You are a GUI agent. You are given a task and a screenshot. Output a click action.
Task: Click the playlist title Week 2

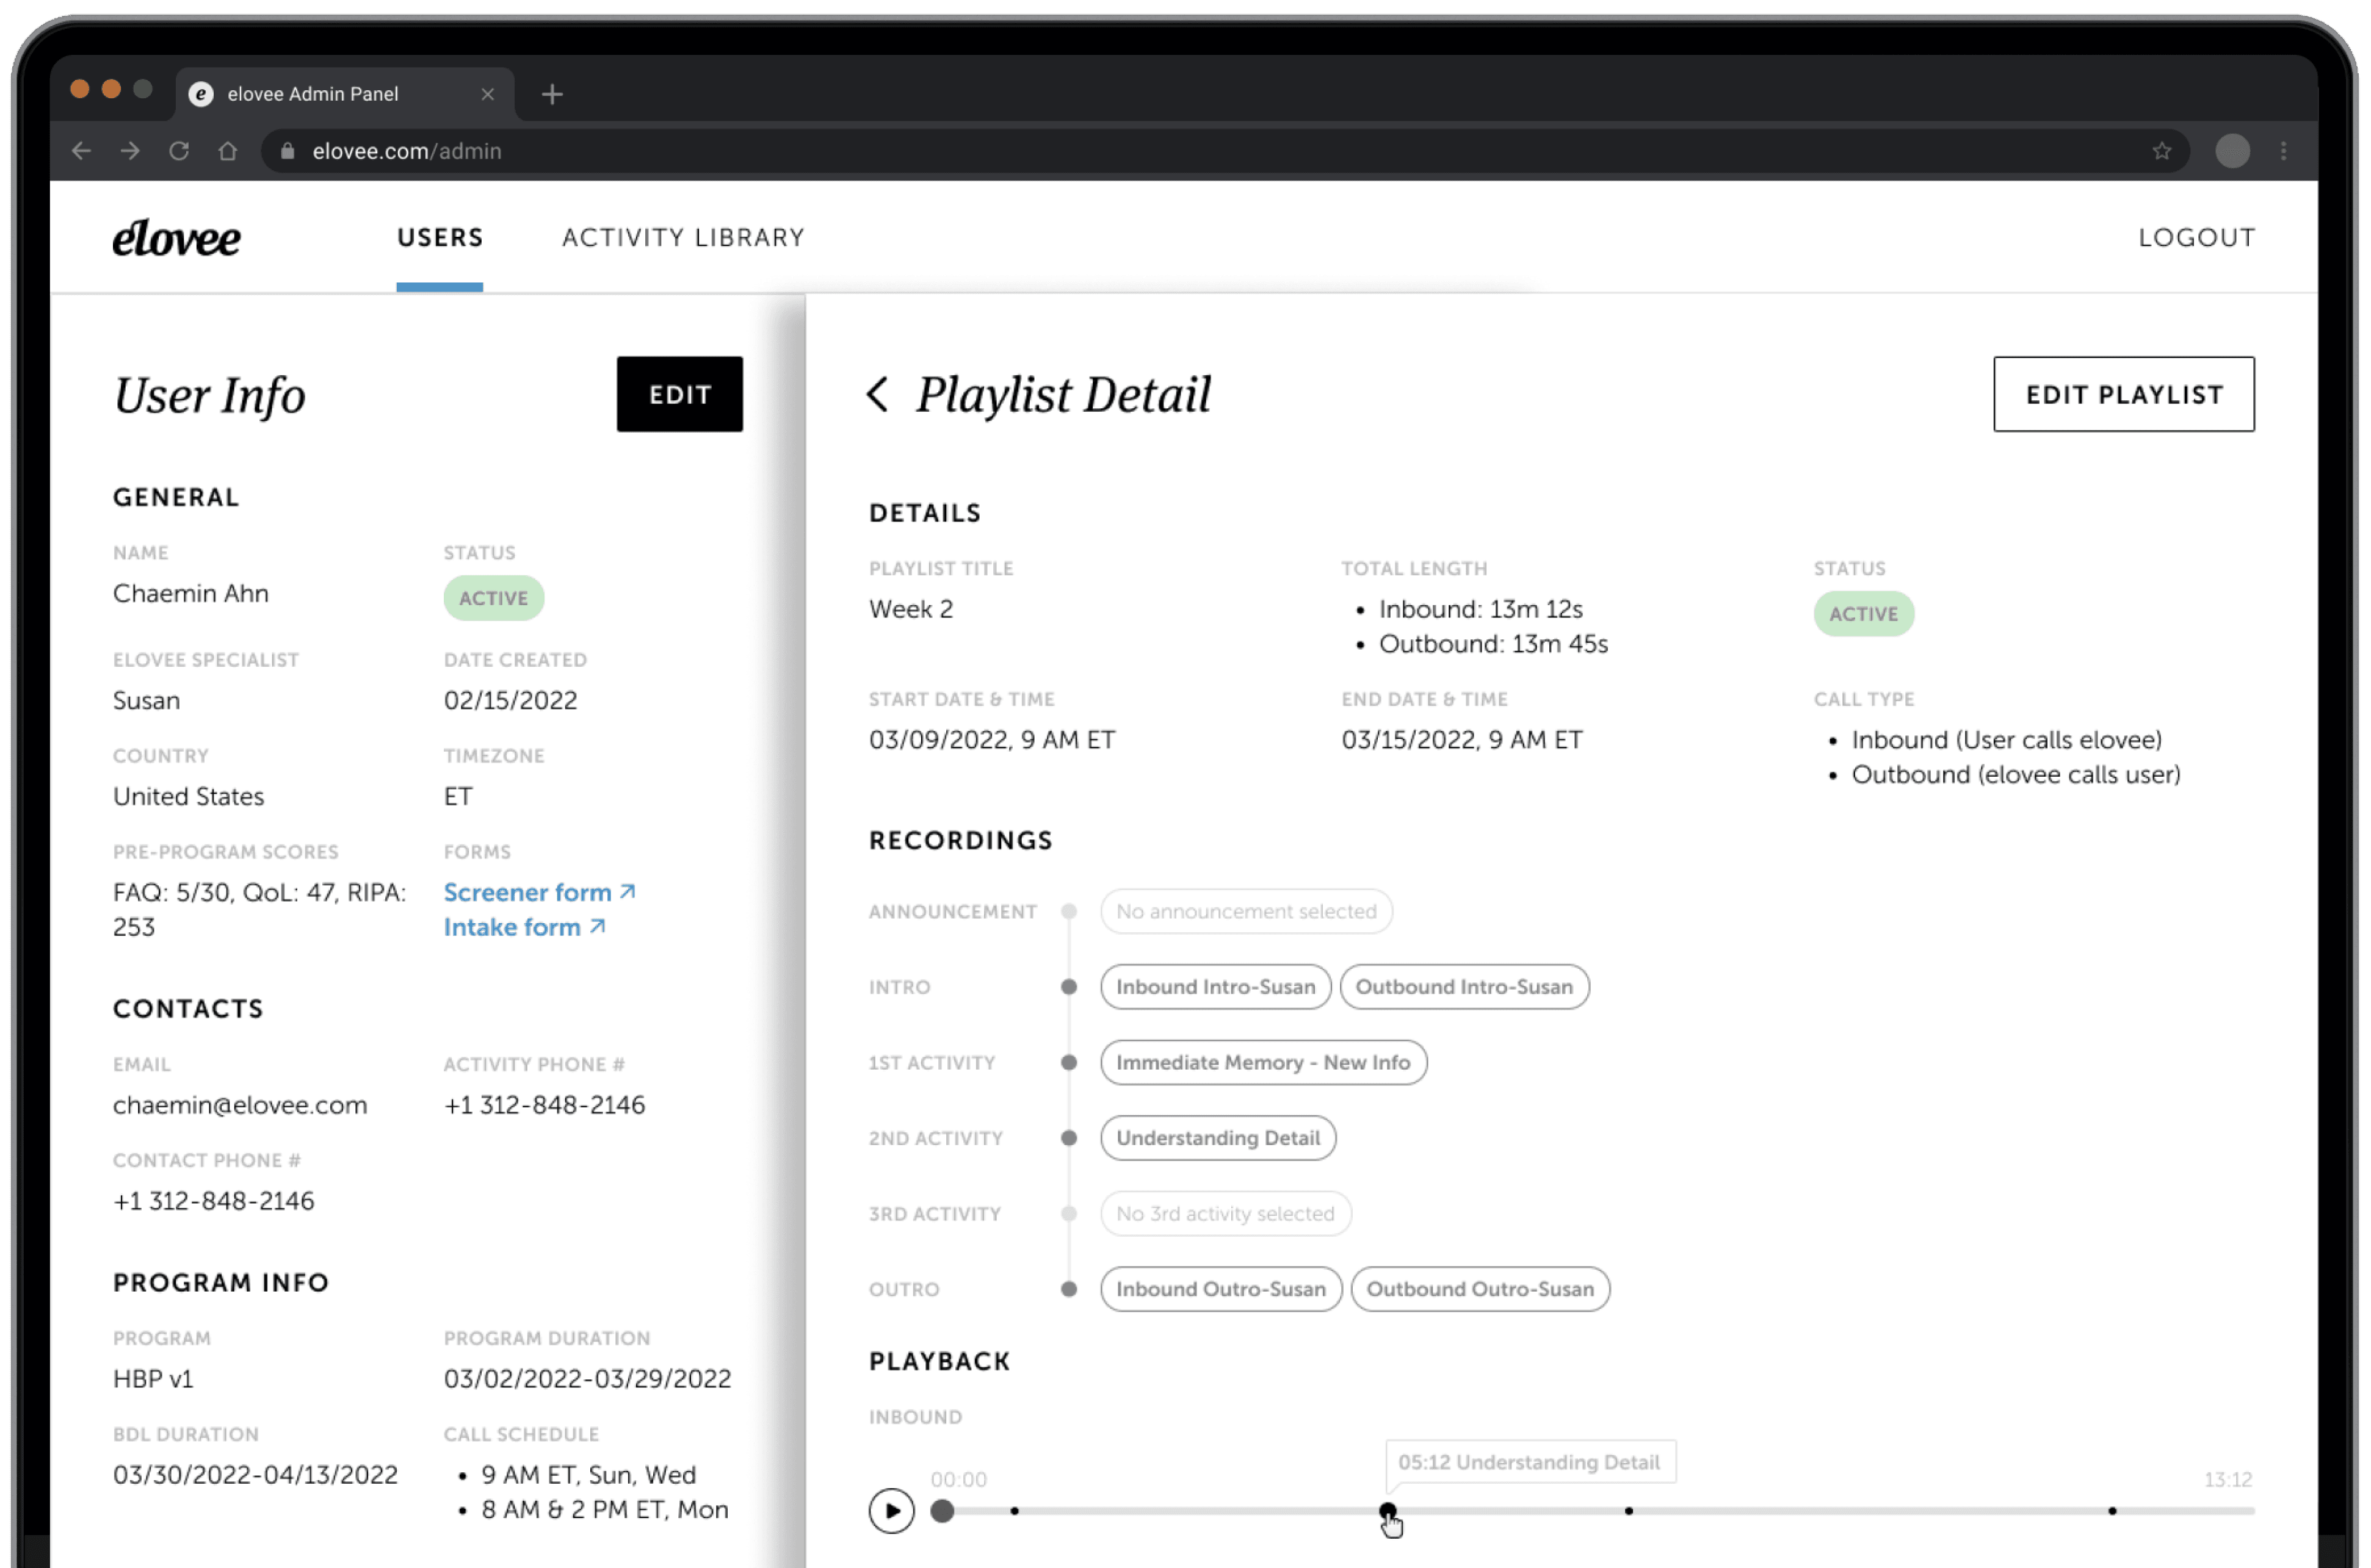coord(911,609)
